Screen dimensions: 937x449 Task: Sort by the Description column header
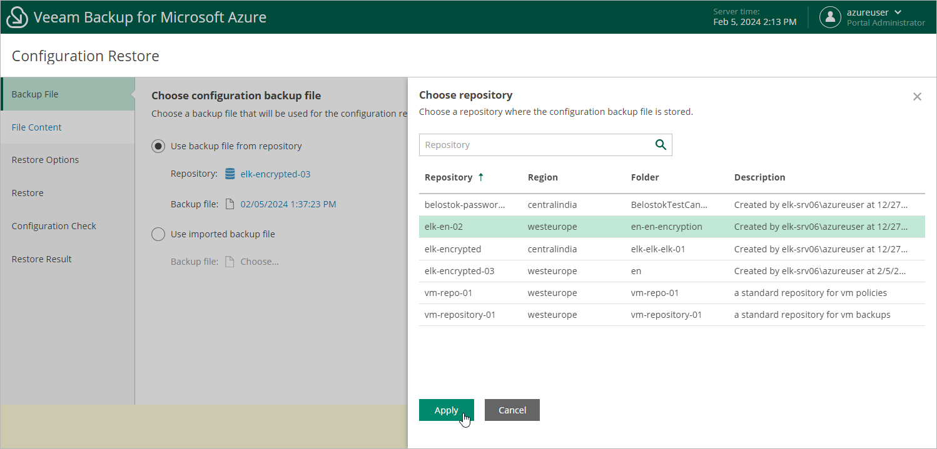[759, 177]
